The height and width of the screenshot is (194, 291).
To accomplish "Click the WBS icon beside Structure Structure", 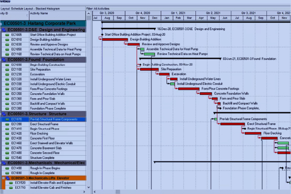I will pos(4,114).
